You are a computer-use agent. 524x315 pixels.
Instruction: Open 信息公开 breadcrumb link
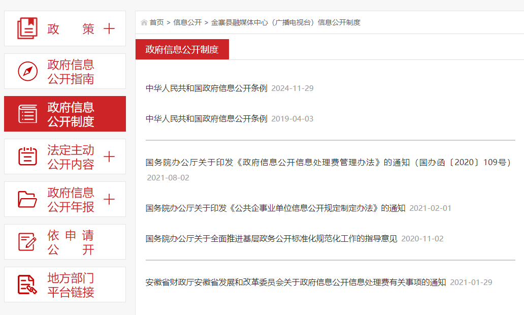tap(187, 22)
